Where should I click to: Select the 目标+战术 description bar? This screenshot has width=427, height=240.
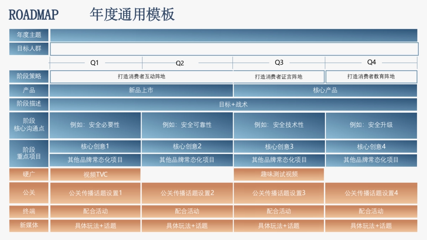[x=233, y=105]
